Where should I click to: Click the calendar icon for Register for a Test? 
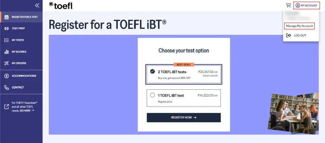tap(6, 17)
